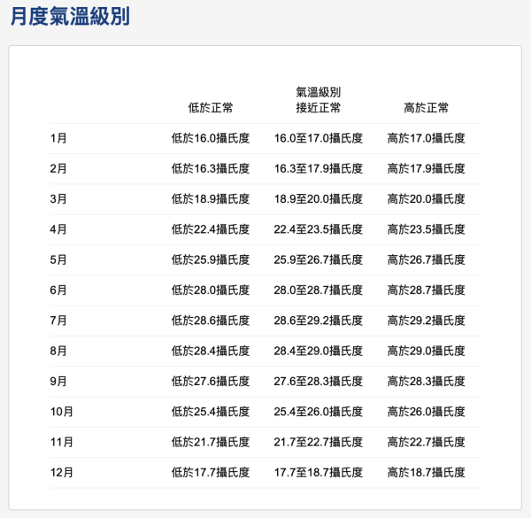The image size is (531, 518).
Task: Click the 5月 row label
Action: point(58,259)
